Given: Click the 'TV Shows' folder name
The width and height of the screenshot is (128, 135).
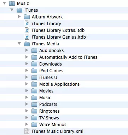Looking at the screenshot, I should [49, 118].
